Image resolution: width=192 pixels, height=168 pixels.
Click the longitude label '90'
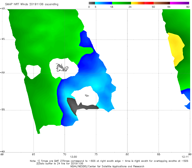pos(190,154)
